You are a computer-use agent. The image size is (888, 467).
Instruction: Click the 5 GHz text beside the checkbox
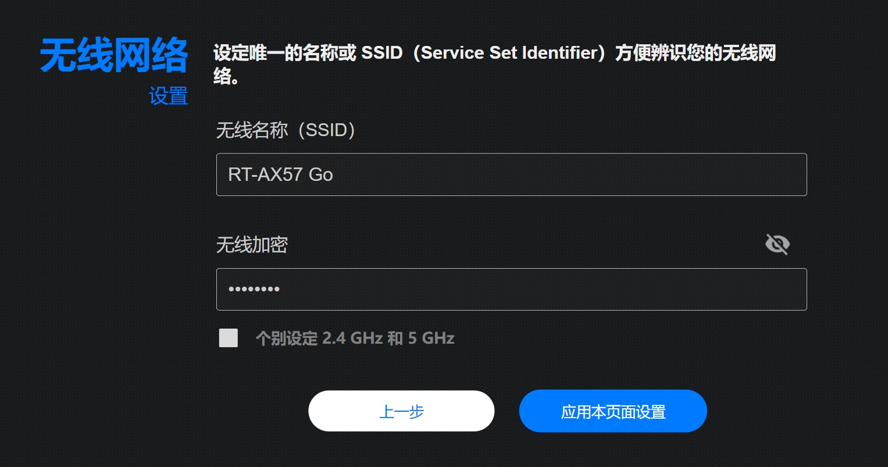pos(431,338)
